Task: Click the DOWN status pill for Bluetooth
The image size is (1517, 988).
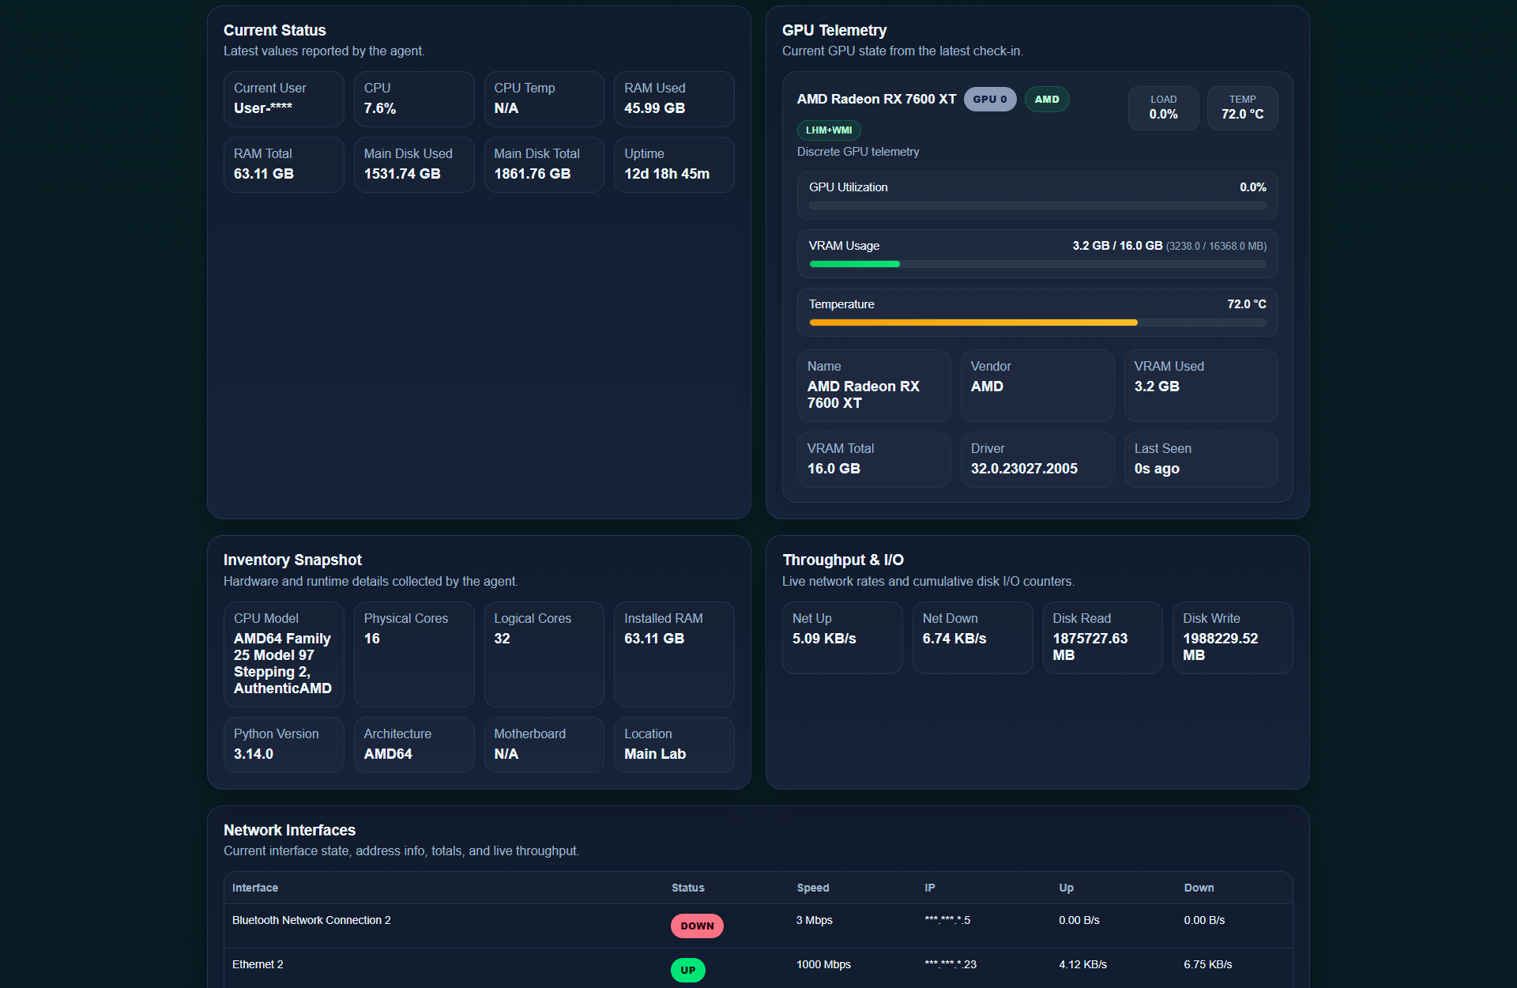Action: (696, 926)
